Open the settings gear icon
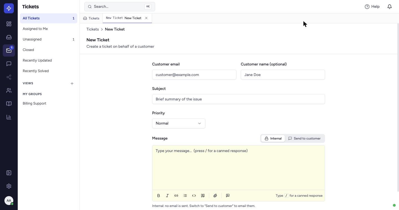This screenshot has width=399, height=210. click(9, 186)
